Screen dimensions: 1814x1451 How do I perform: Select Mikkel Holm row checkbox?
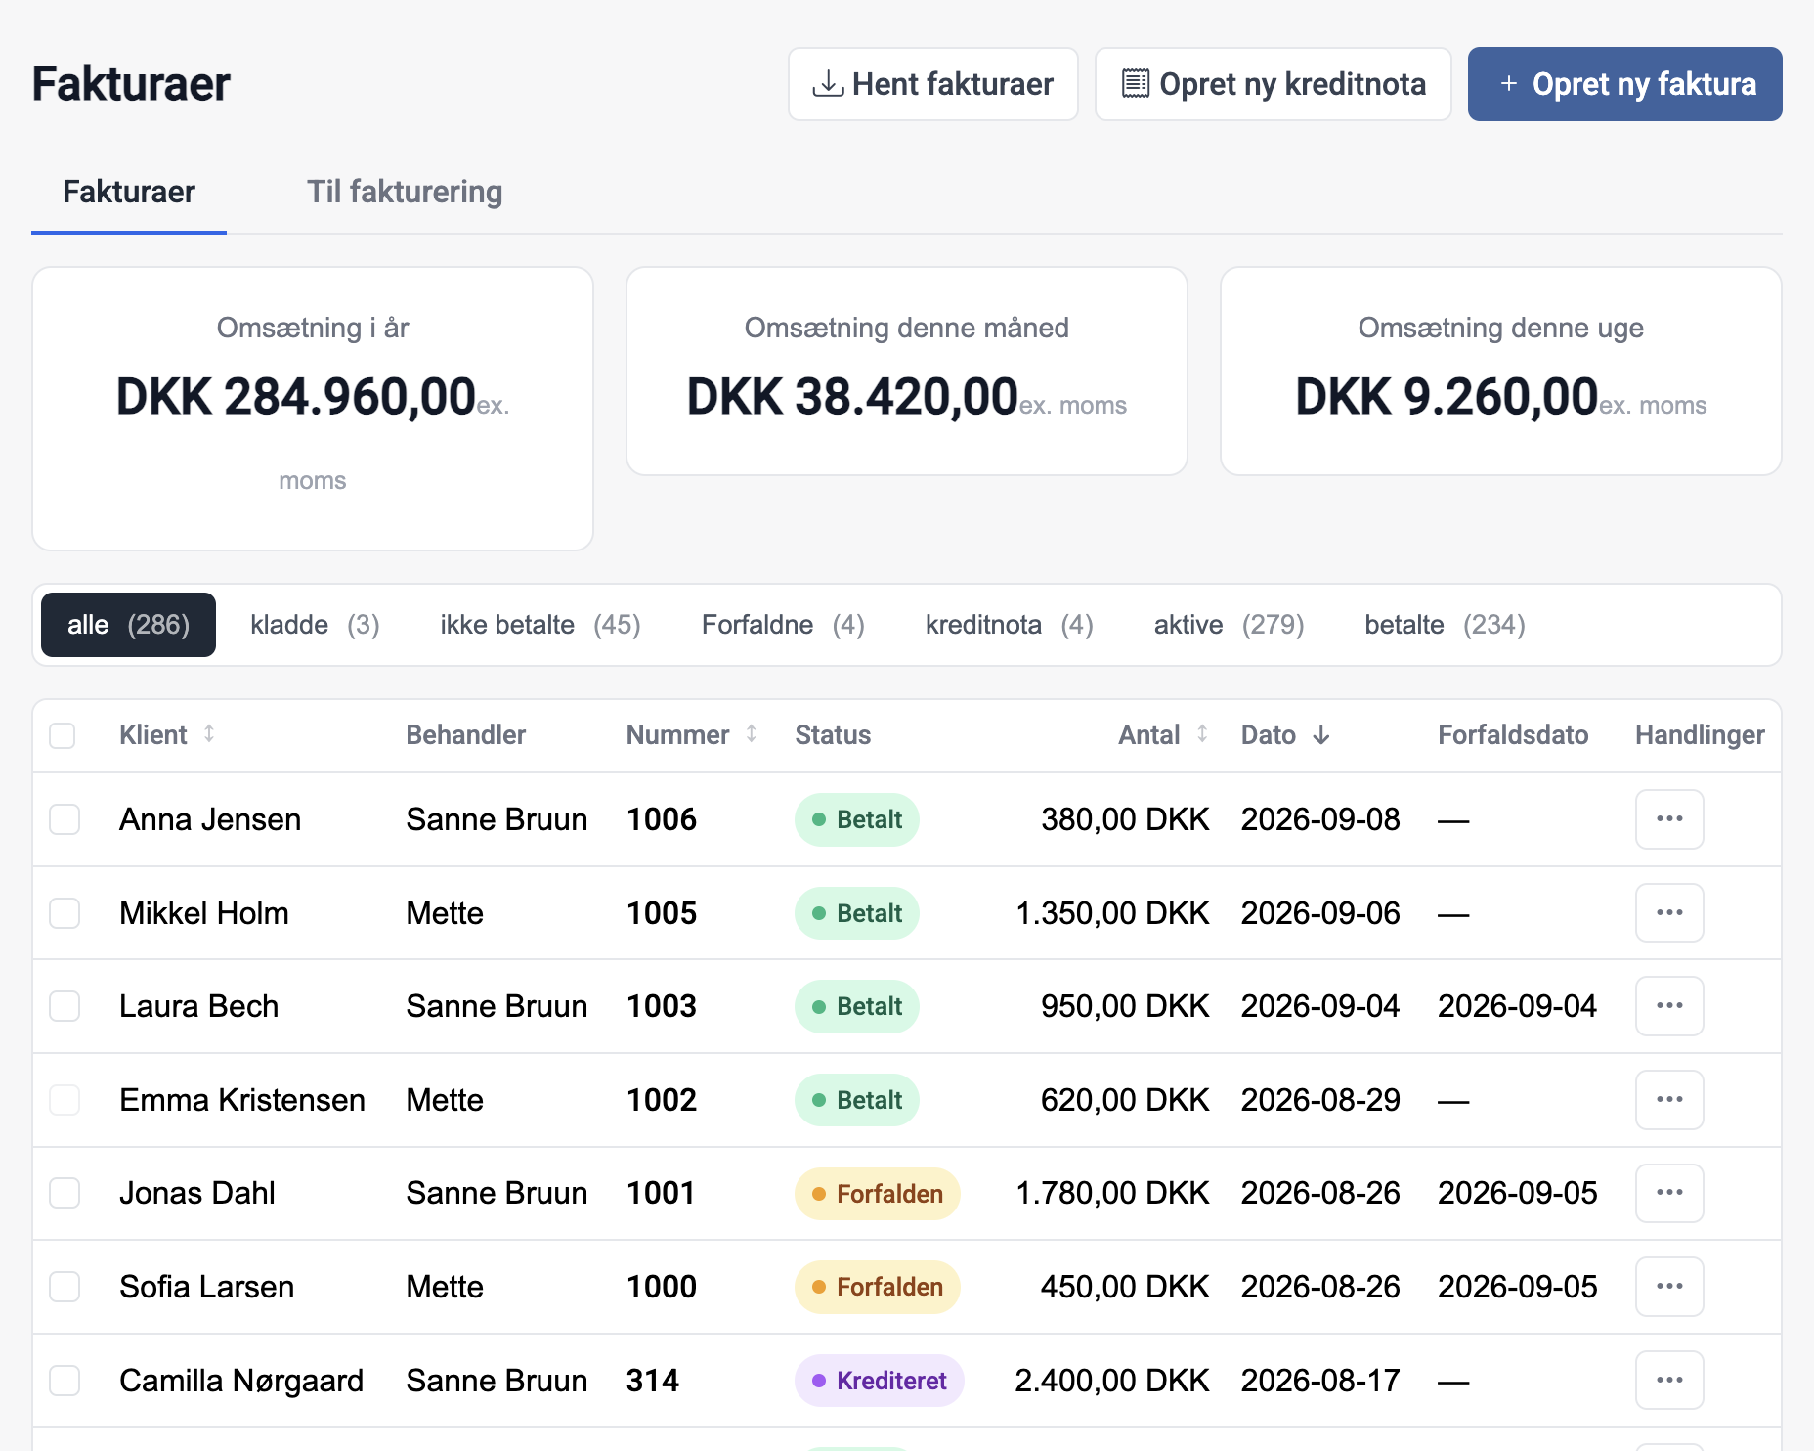[65, 913]
